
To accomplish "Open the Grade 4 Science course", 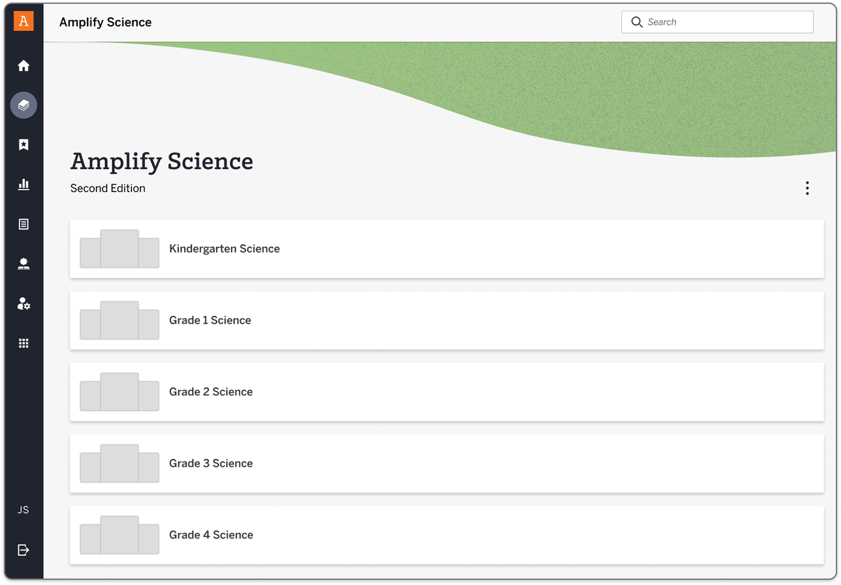I will click(x=447, y=535).
